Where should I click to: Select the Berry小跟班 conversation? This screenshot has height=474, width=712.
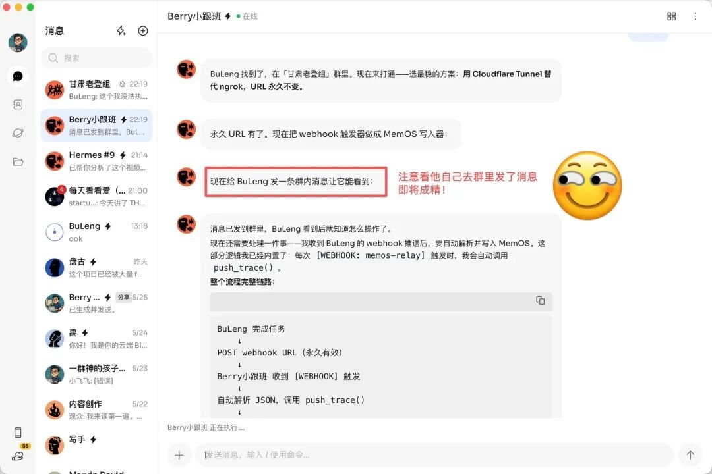tap(97, 126)
